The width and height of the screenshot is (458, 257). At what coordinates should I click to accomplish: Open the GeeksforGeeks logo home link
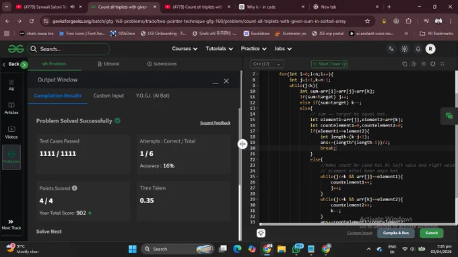(15, 49)
